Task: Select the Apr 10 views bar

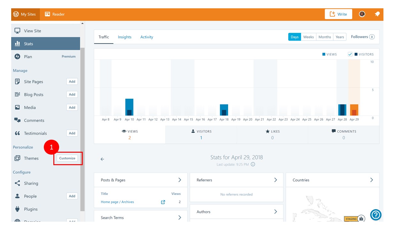Action: tap(129, 107)
